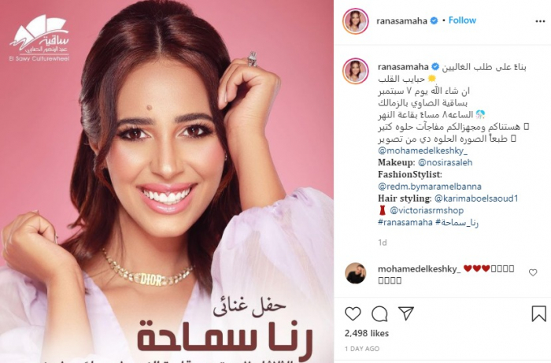Share post via paper plane icon
The height and width of the screenshot is (363, 551).
(406, 313)
